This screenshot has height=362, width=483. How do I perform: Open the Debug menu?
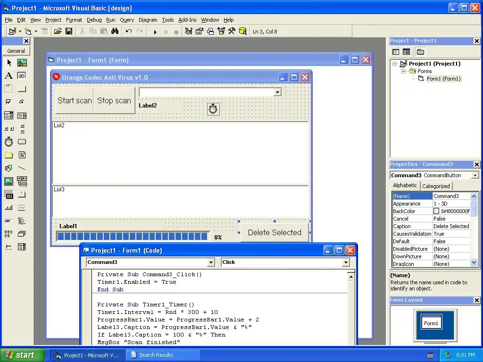pos(94,20)
